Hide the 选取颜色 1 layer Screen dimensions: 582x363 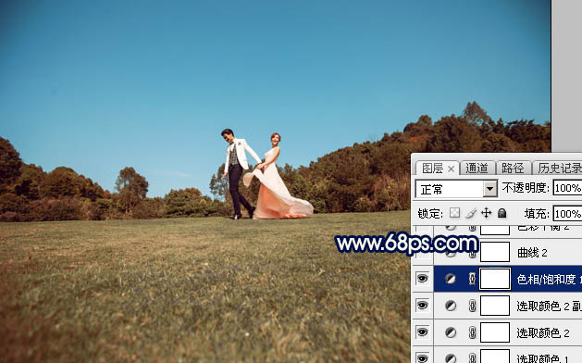click(x=423, y=358)
